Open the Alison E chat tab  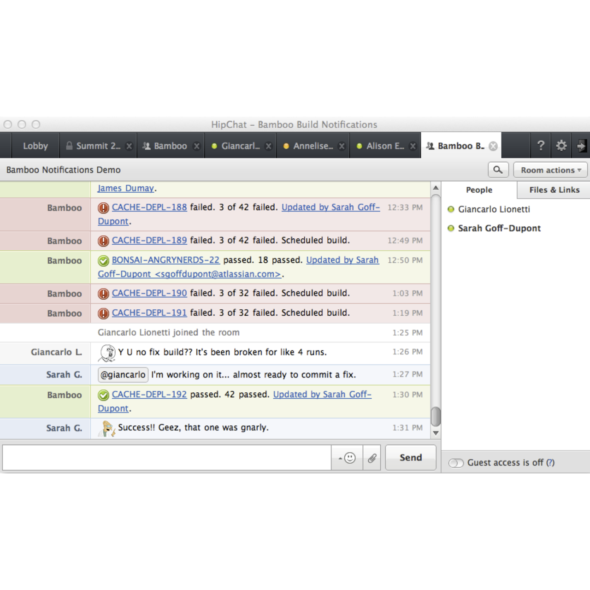(x=385, y=146)
